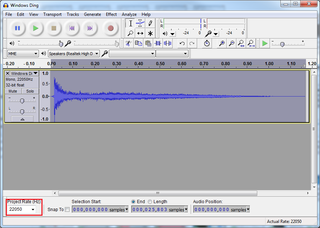Select the End radio button

(x=133, y=202)
